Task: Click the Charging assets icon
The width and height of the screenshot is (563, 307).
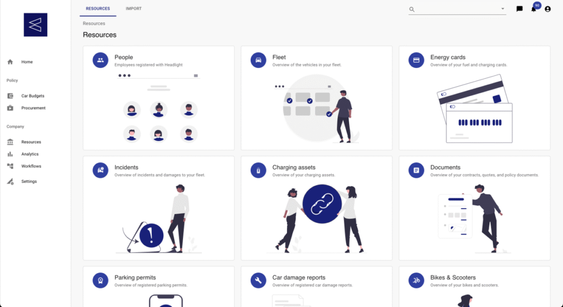Action: pos(258,171)
